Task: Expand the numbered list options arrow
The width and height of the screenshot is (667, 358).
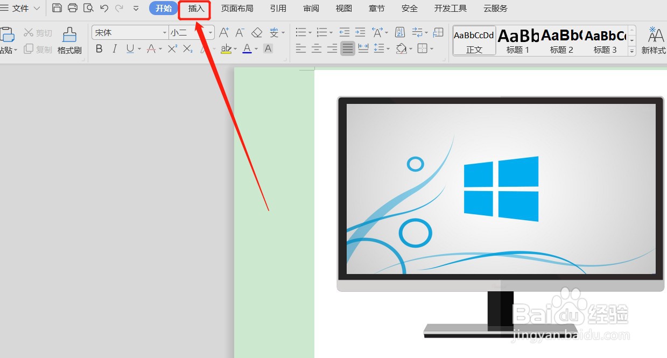Action: 331,33
